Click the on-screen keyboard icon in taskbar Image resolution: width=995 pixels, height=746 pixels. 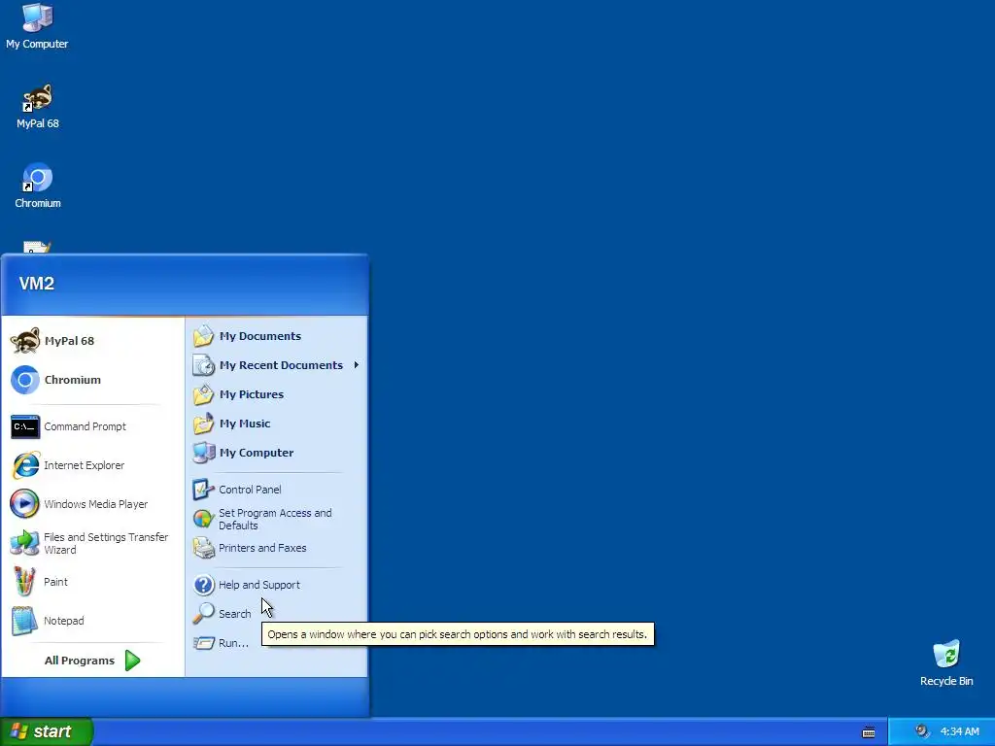click(869, 732)
